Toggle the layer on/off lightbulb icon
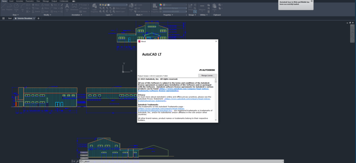Image resolution: width=356 pixels, height=163 pixels. coord(100,5)
